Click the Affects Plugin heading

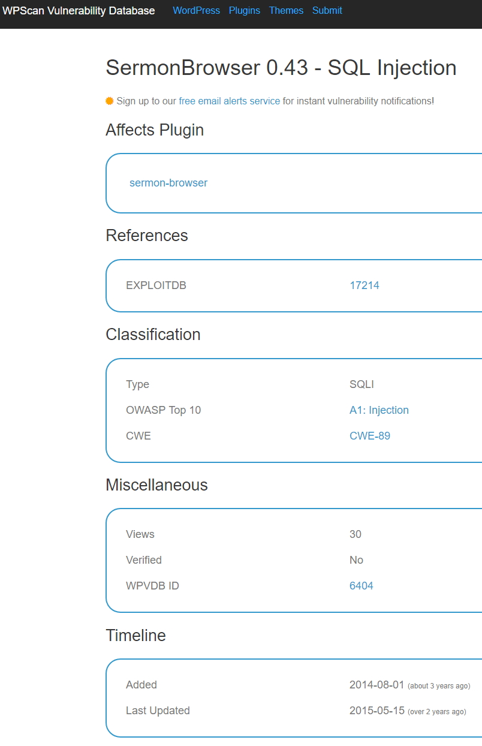pos(155,130)
